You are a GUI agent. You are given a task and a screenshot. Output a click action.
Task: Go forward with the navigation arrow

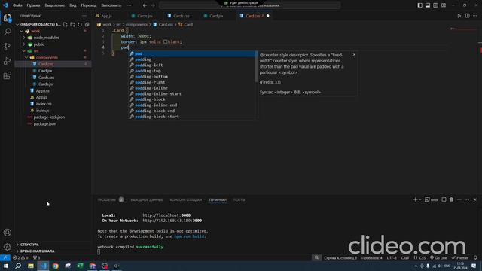pos(153,5)
